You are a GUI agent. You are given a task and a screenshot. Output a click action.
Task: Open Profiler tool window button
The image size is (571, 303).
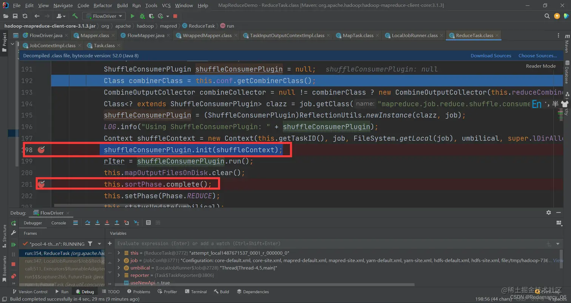pos(167,292)
